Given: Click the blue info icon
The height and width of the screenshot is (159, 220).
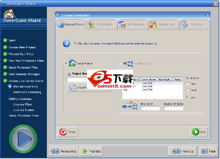Looking at the screenshot, I should [x=66, y=43].
